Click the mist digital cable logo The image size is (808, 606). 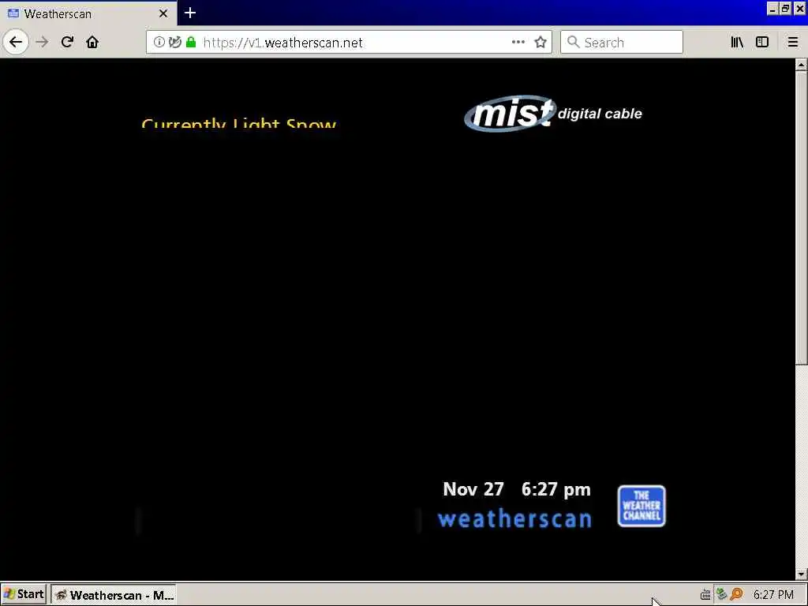[x=553, y=114]
